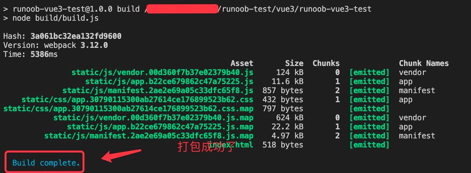The height and width of the screenshot is (173, 471).
Task: Click the hash value 3a061bc32ea132fd9600
Action: point(76,36)
